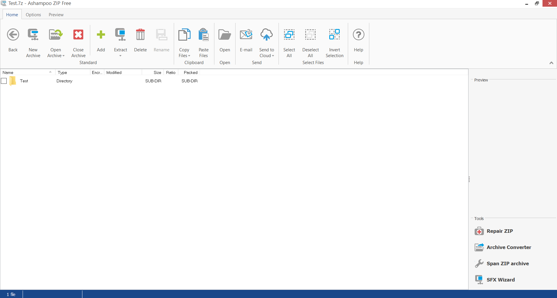Screen dimensions: 557x298
Task: Click Deselect All to clear selection
Action: pyautogui.click(x=310, y=34)
